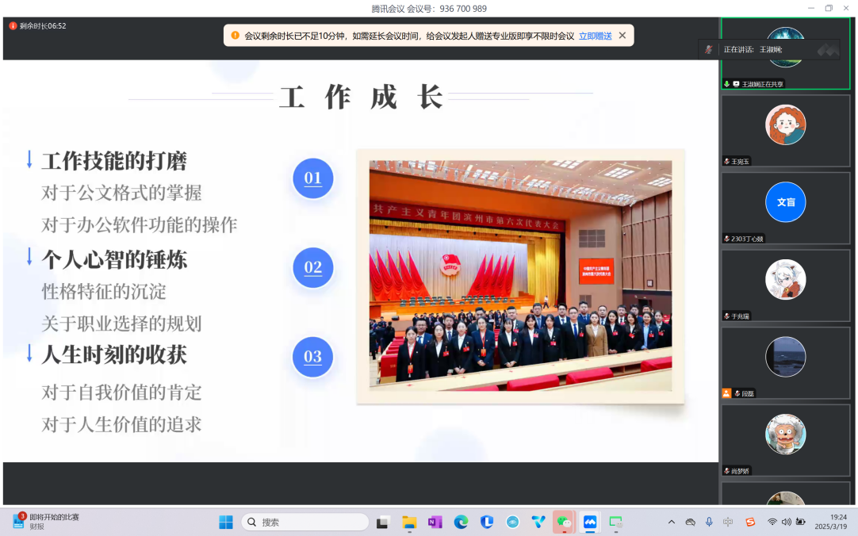This screenshot has height=536, width=858.
Task: Click the Tencent Meeting taskbar icon
Action: [x=590, y=522]
